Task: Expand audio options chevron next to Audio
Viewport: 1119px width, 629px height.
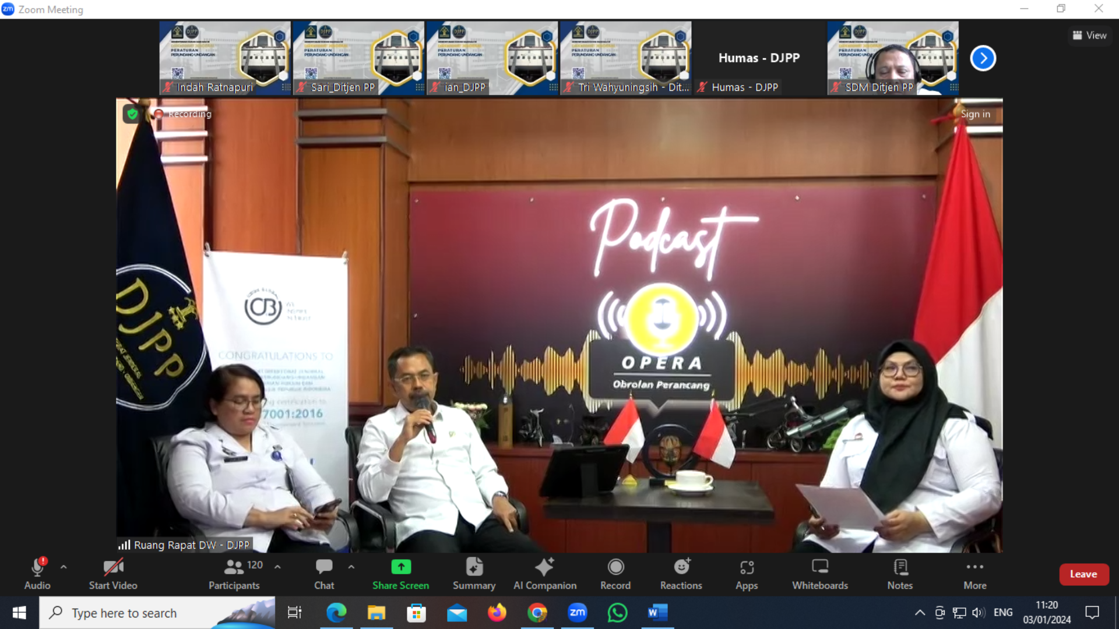Action: (64, 567)
